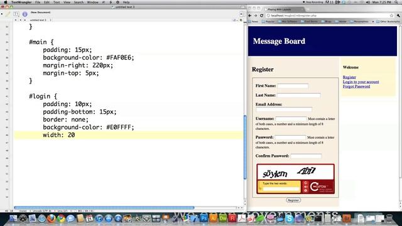Click TextWrangler vertical scrollbar thumb

[x=245, y=147]
